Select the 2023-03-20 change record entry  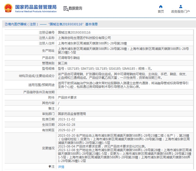click(x=124, y=139)
